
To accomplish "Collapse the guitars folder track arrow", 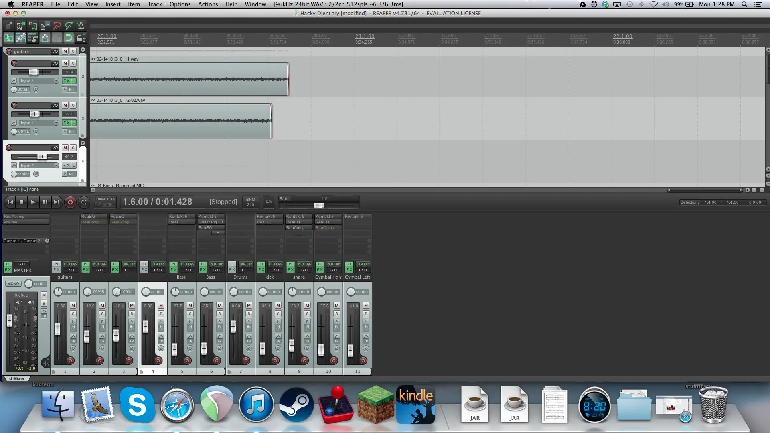I will 83,50.
